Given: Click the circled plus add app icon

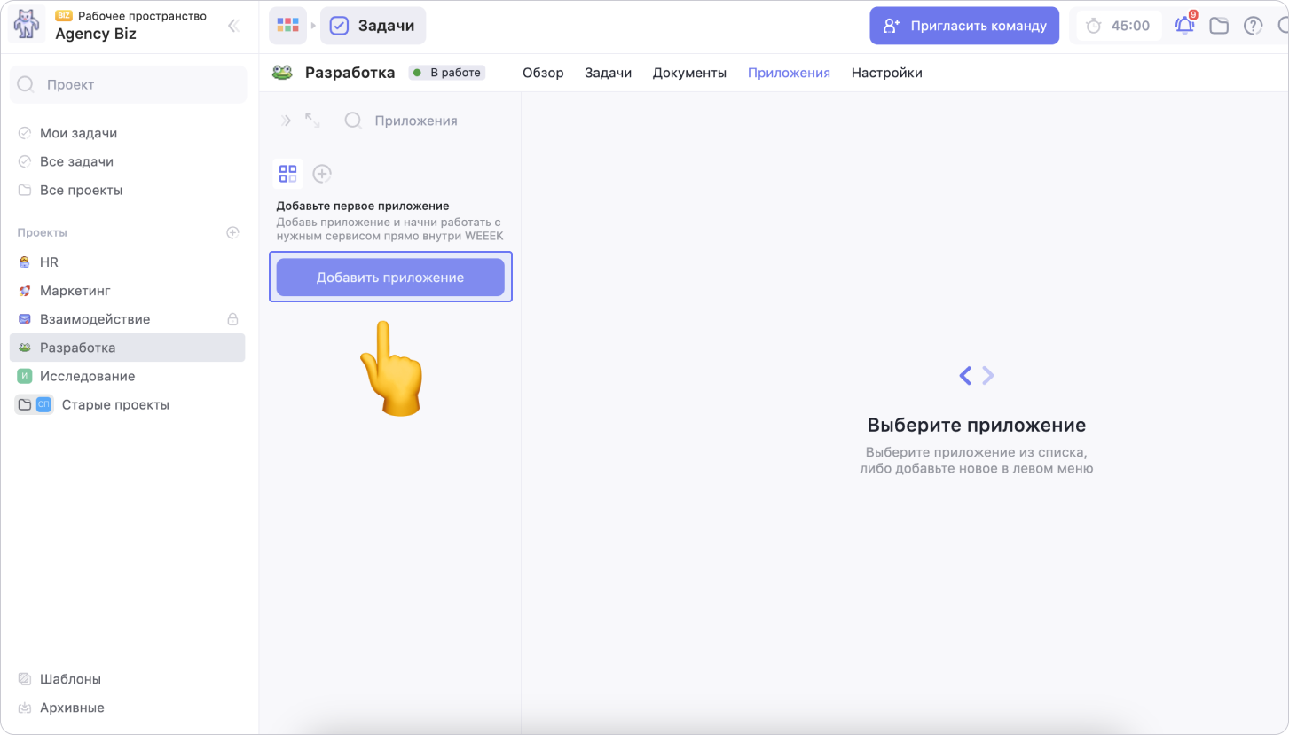Looking at the screenshot, I should click(x=322, y=174).
